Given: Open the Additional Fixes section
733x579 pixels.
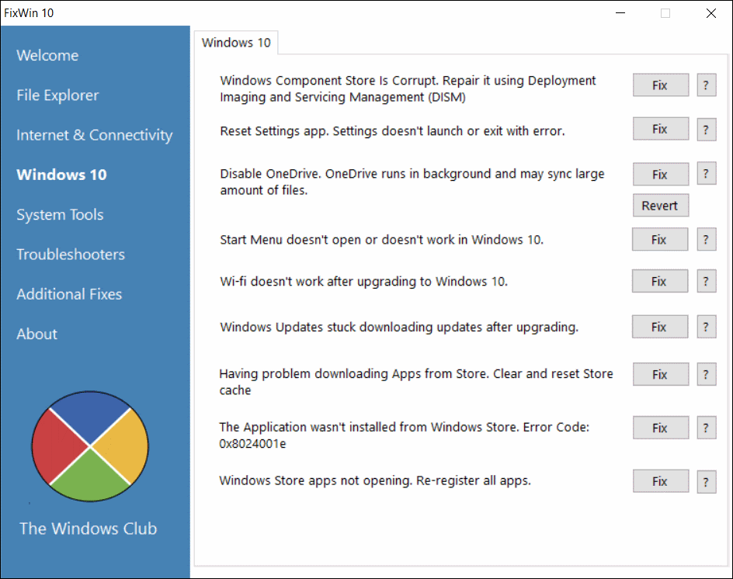Looking at the screenshot, I should [69, 294].
